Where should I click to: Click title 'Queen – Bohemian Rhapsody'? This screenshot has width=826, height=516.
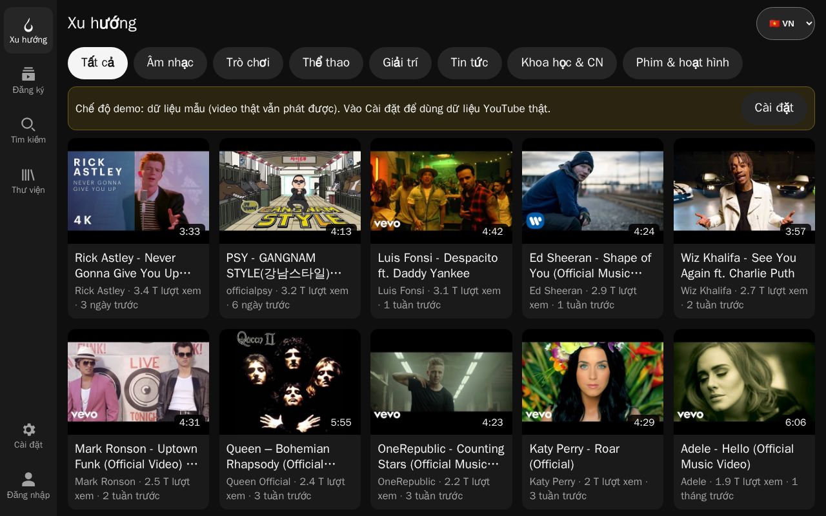click(281, 457)
